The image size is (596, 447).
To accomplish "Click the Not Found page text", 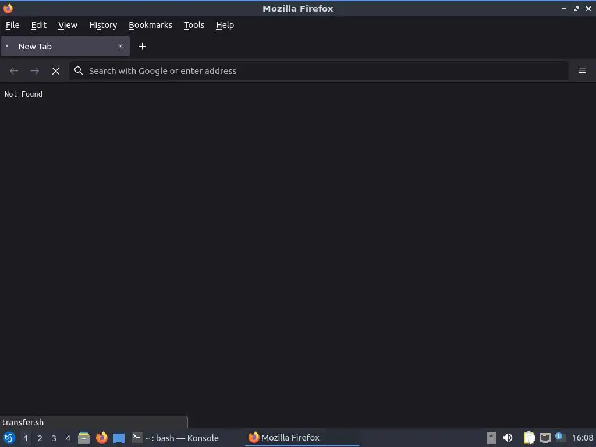I will click(x=23, y=94).
